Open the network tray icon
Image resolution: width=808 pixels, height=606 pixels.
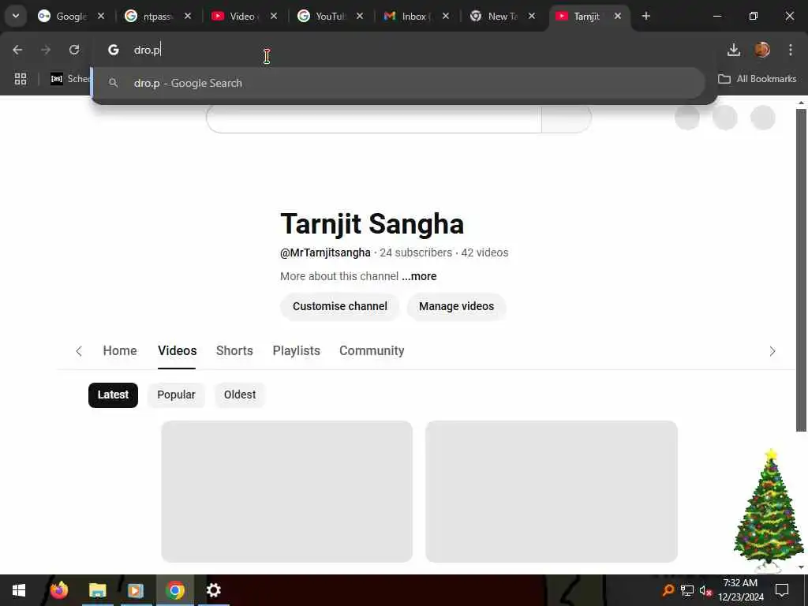(687, 590)
